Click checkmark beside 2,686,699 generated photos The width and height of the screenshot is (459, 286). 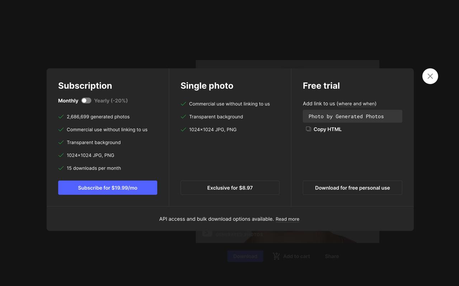pyautogui.click(x=61, y=117)
